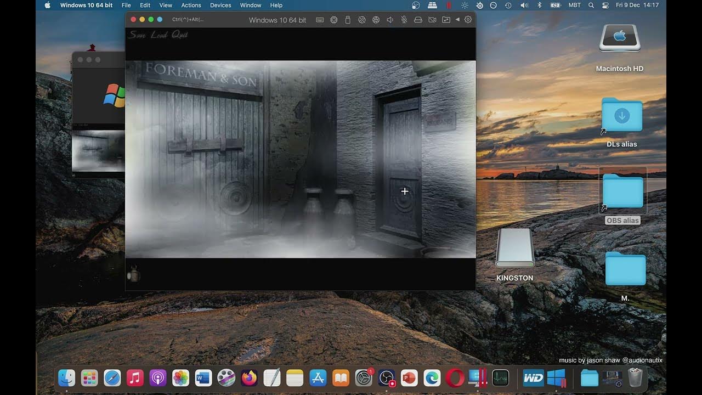The image size is (702, 395).
Task: Open Launchpad from the dock
Action: click(89, 377)
